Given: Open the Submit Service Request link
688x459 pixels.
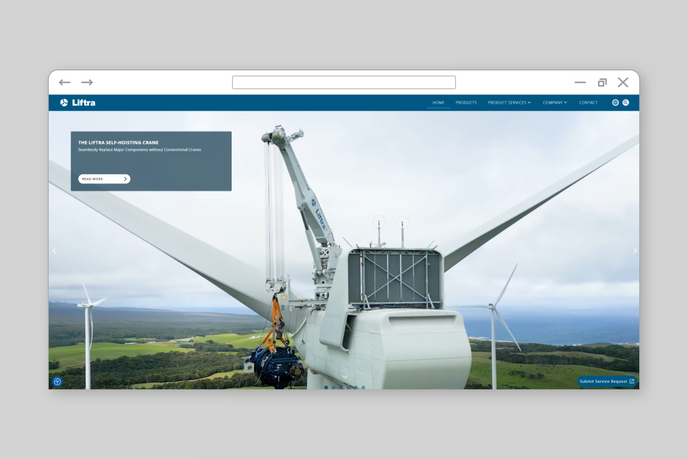Looking at the screenshot, I should pos(607,382).
